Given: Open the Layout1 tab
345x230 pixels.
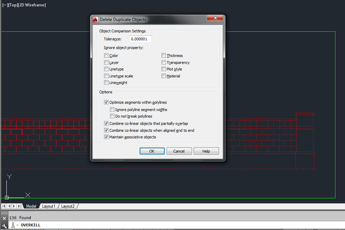Looking at the screenshot, I should pyautogui.click(x=48, y=206).
